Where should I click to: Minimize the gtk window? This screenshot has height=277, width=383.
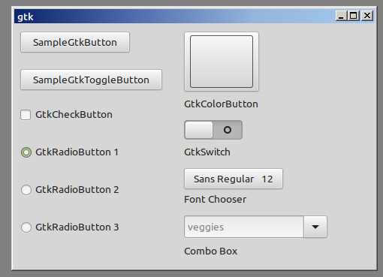341,16
